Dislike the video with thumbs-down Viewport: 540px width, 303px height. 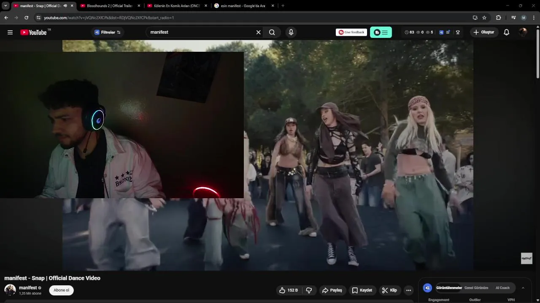click(x=309, y=290)
